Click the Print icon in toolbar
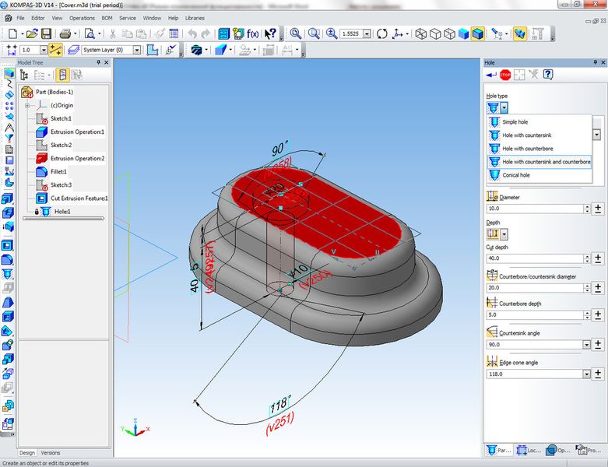The width and height of the screenshot is (608, 467). coord(66,33)
